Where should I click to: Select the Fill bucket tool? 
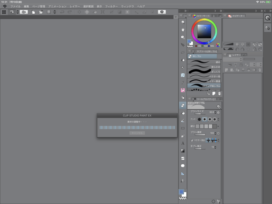click(183, 113)
